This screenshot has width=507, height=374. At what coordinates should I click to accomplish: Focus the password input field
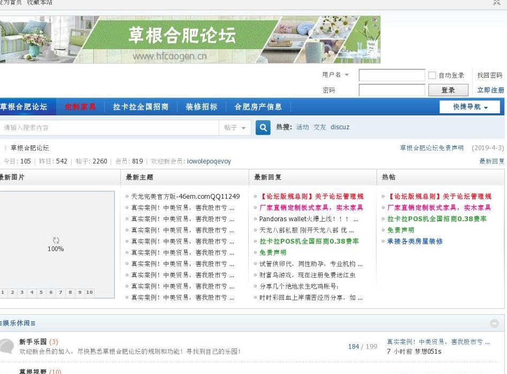click(x=391, y=90)
